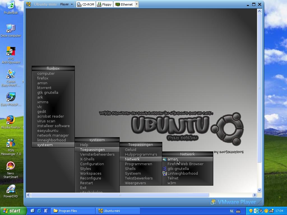Choose network manager in fluxbox menu

pos(53,135)
